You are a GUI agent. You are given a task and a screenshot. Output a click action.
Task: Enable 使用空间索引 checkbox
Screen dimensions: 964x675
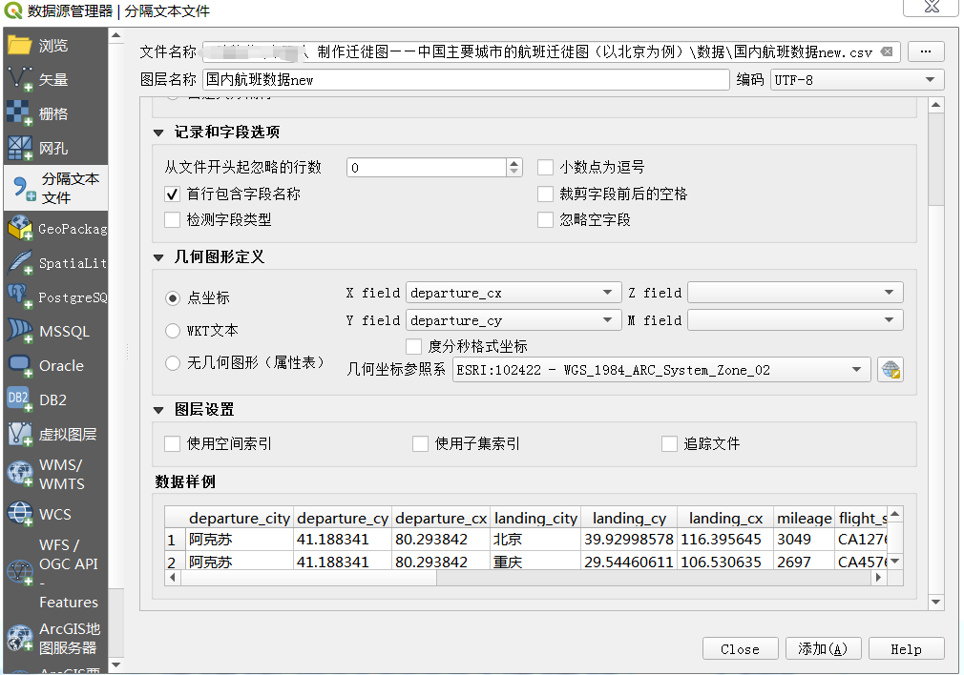pos(173,444)
